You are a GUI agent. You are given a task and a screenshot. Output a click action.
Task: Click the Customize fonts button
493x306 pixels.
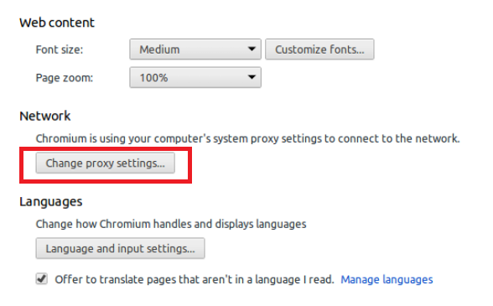[x=319, y=49]
